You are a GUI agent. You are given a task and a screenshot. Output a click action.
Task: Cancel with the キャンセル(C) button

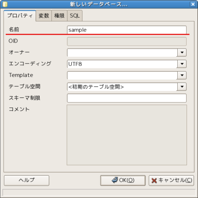[x=171, y=180]
